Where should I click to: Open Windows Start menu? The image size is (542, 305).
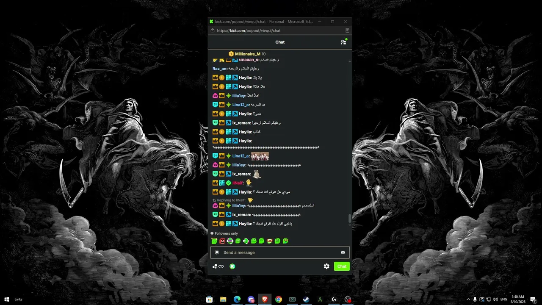pos(7,299)
